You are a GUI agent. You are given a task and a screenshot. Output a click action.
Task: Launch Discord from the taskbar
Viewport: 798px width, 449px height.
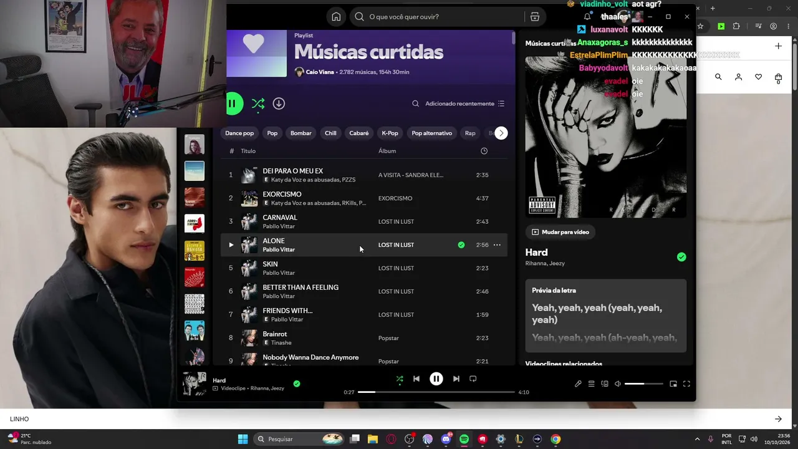[446, 439]
